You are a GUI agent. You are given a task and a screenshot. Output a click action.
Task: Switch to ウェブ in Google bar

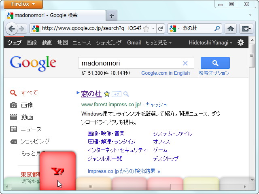(15, 42)
